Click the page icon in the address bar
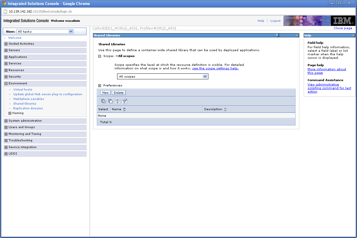Viewport: 357px width, 238px height. point(5,11)
